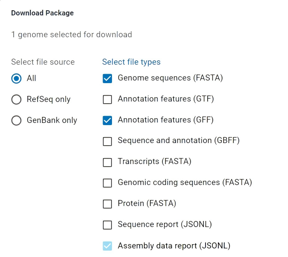
Task: Click the 'GenBank only' label text
Action: tap(52, 120)
